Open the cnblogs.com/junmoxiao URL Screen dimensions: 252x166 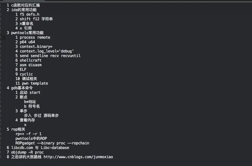coord(78,157)
